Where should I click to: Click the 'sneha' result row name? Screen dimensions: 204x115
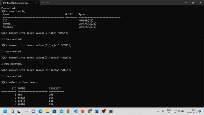pyautogui.click(x=21, y=104)
